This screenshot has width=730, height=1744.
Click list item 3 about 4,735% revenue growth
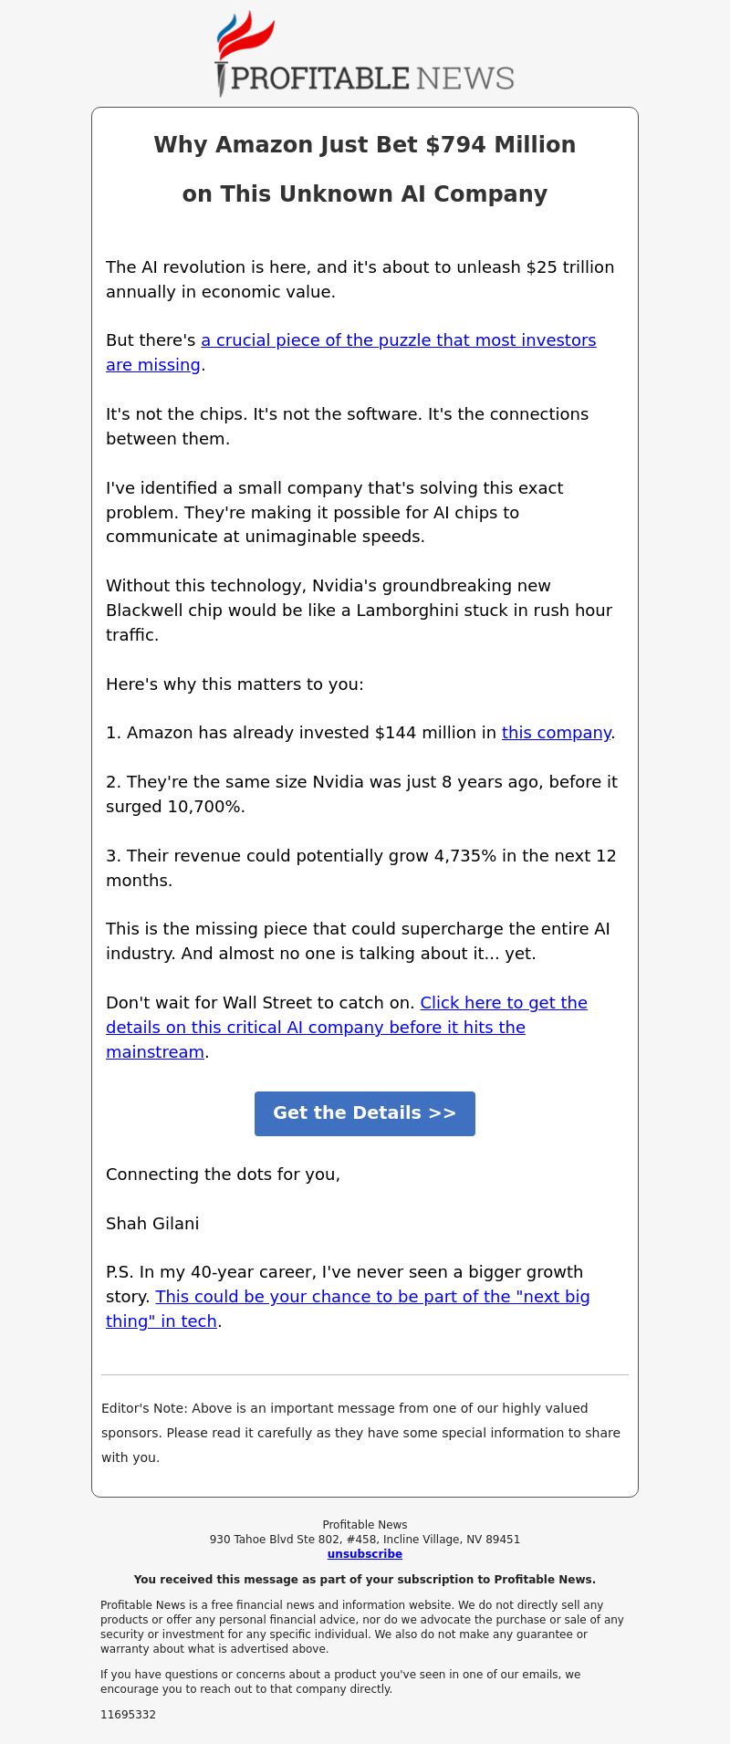pos(361,868)
